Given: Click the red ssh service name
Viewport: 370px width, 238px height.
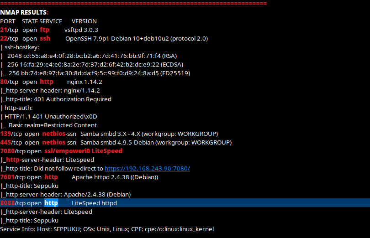Looking at the screenshot, I should [45, 38].
